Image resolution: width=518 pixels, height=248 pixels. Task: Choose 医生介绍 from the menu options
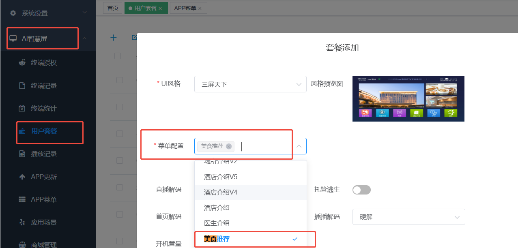[217, 223]
